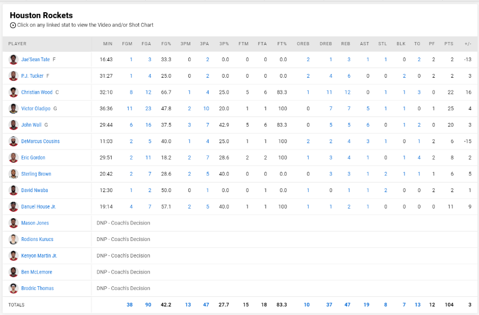Viewport: 479px width, 315px height.
Task: Open Jae'Sean Tate's player page link
Action: (36, 60)
